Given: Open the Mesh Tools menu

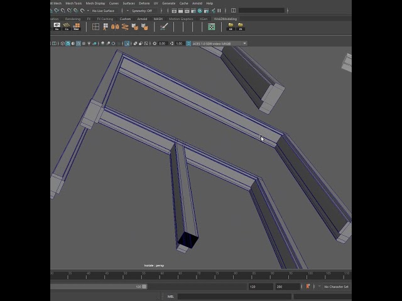Looking at the screenshot, I should 73,3.
